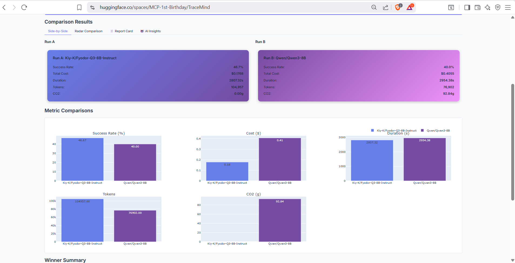
Task: Click the Winner Summary heading
Action: tap(65, 260)
